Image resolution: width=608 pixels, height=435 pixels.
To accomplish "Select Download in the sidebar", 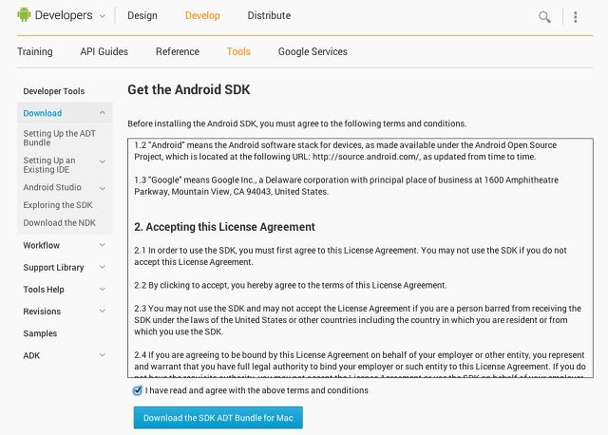I will [x=42, y=113].
